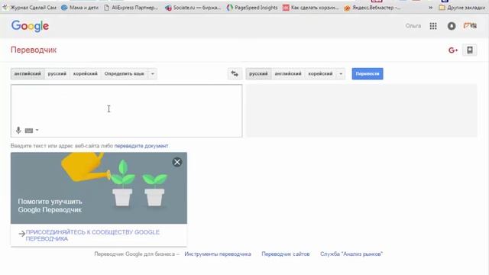Open the Sociate.ru bookmark
The width and height of the screenshot is (489, 275).
(x=193, y=8)
